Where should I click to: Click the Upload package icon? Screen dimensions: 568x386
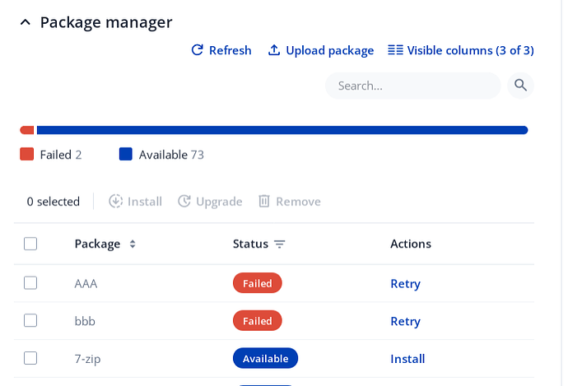coord(274,50)
